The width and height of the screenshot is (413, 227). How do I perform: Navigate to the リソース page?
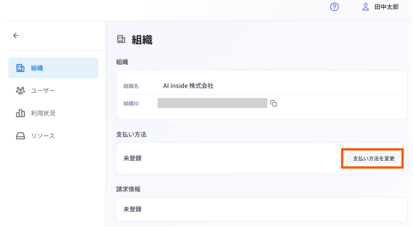(x=43, y=135)
